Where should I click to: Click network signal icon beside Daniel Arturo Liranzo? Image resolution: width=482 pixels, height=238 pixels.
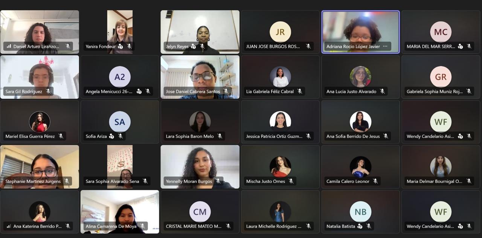9,47
